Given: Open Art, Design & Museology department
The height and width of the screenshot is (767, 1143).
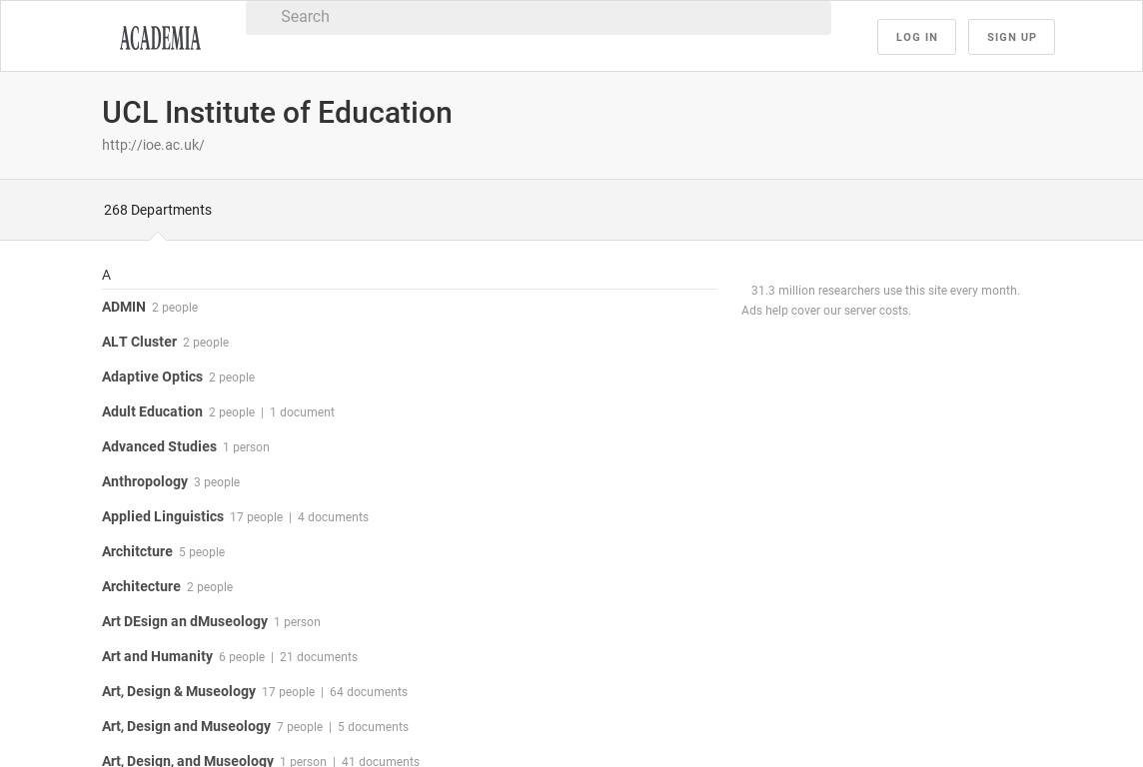Looking at the screenshot, I should (x=179, y=691).
